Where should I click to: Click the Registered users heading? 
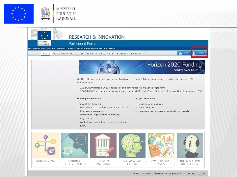tap(146, 99)
